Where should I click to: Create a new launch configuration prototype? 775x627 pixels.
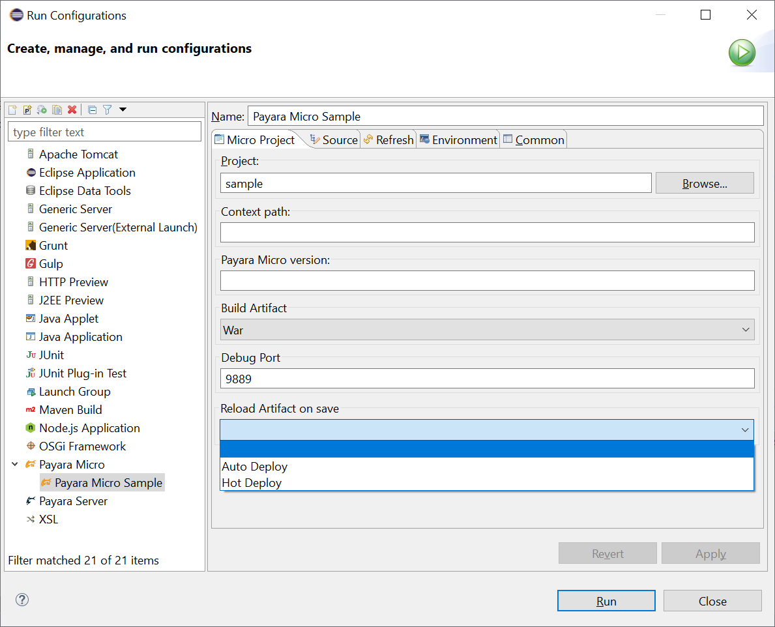[27, 109]
